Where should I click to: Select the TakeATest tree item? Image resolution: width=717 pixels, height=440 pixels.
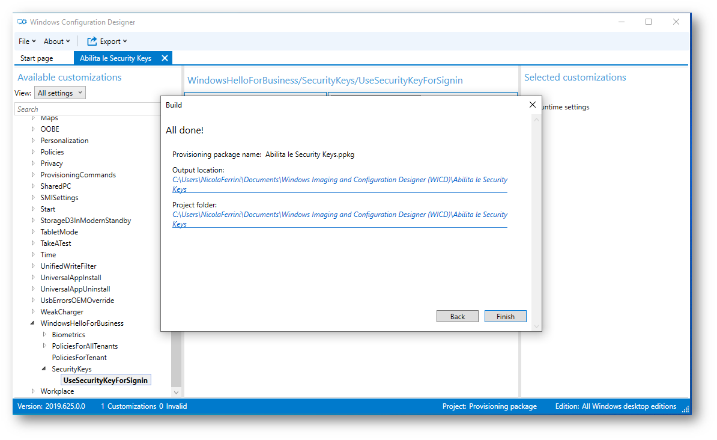coord(56,243)
